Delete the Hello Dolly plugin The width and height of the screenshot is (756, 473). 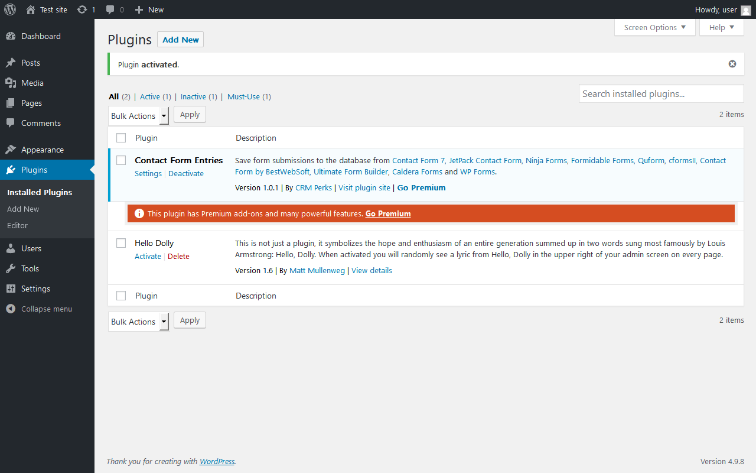(x=178, y=256)
